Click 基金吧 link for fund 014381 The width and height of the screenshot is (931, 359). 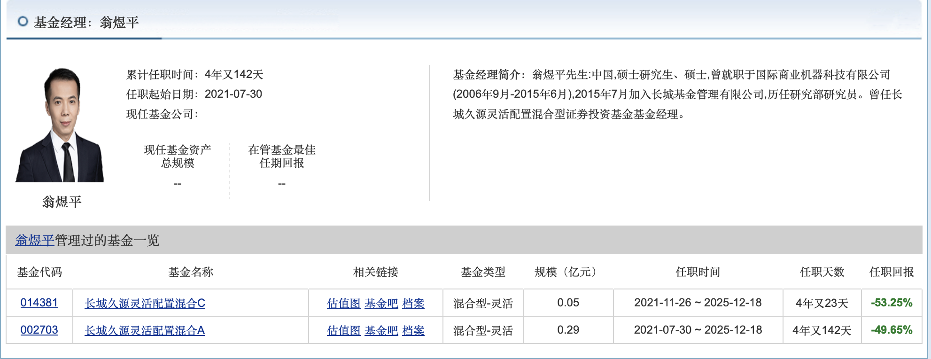tap(381, 304)
